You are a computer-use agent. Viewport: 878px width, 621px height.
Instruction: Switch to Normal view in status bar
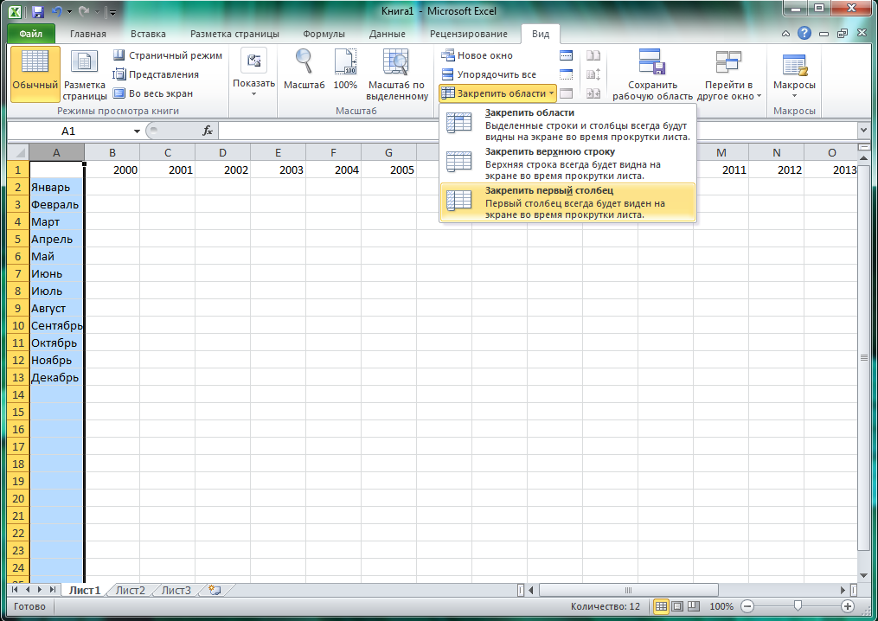click(x=661, y=606)
